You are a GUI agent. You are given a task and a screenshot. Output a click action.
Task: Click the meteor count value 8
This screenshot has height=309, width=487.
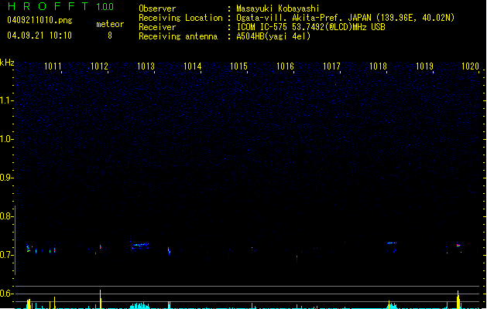(110, 36)
